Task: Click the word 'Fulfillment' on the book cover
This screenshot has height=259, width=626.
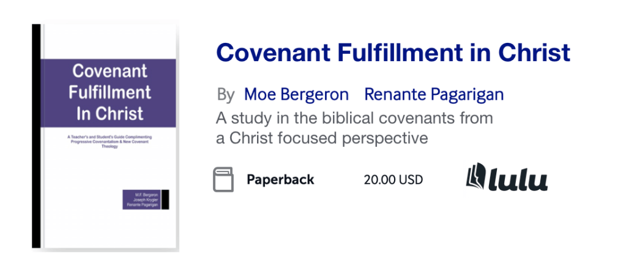Action: click(x=110, y=92)
